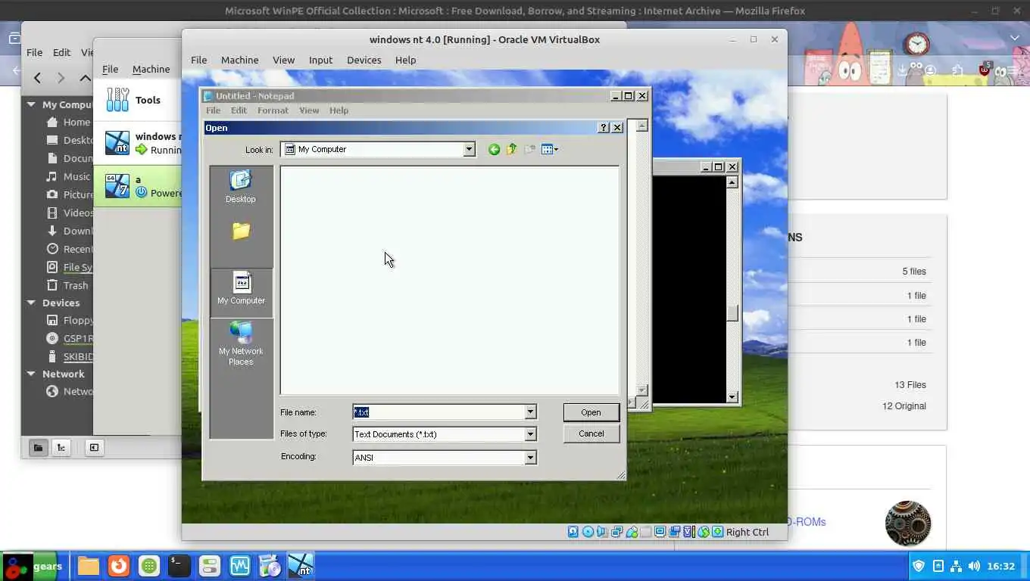
Task: Select the Desktop shortcut in places bar
Action: click(x=241, y=187)
